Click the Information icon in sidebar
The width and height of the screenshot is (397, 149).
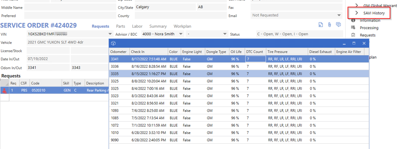click(353, 20)
